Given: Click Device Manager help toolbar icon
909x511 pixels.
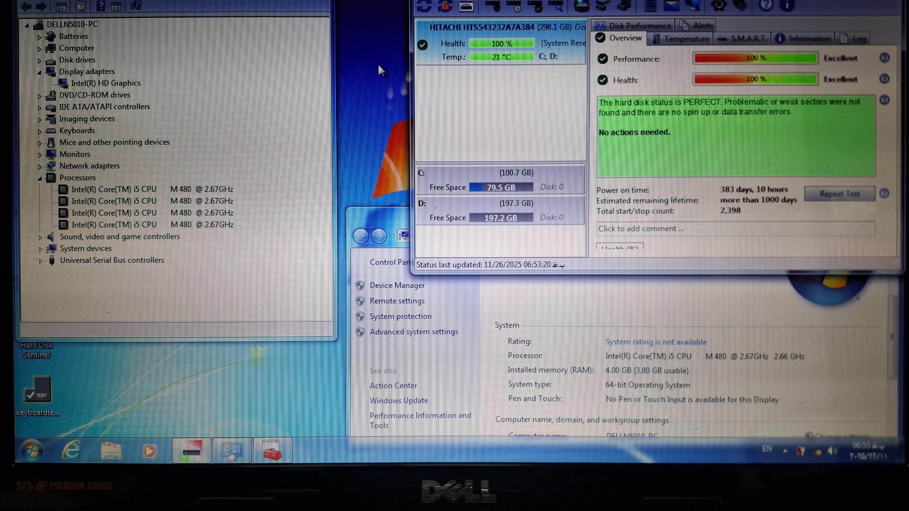Looking at the screenshot, I should point(101,6).
